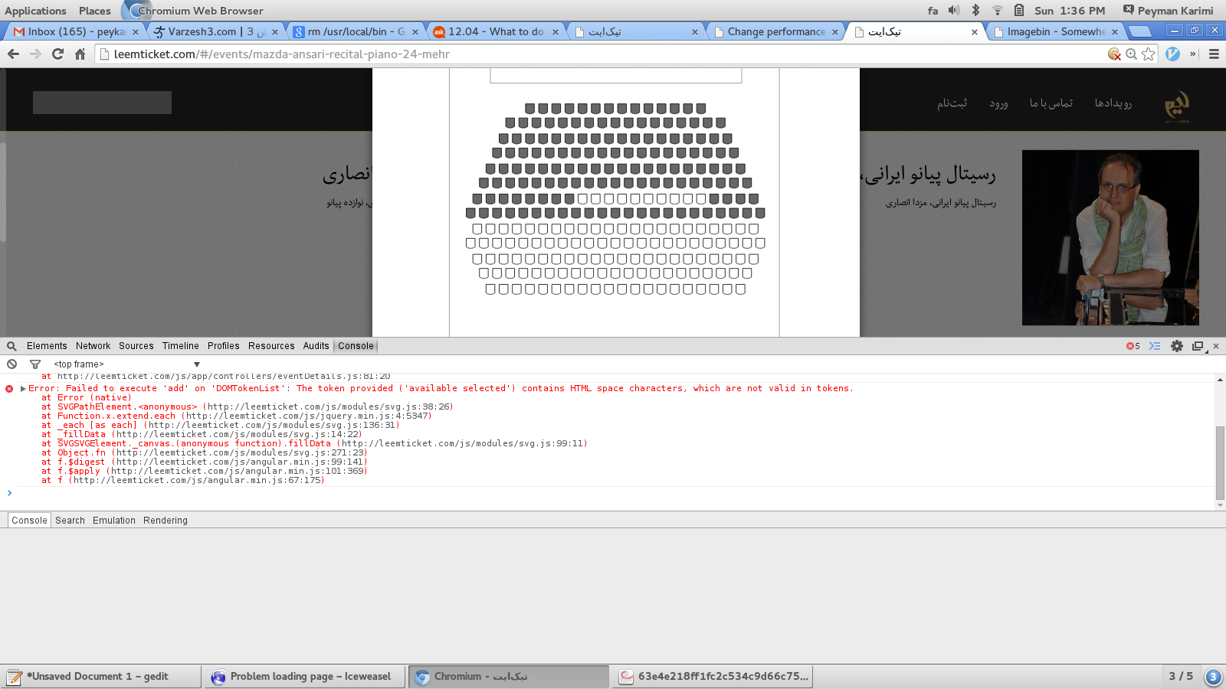Show hidden extensions with the chevron overflow
This screenshot has width=1226, height=689.
1193,54
